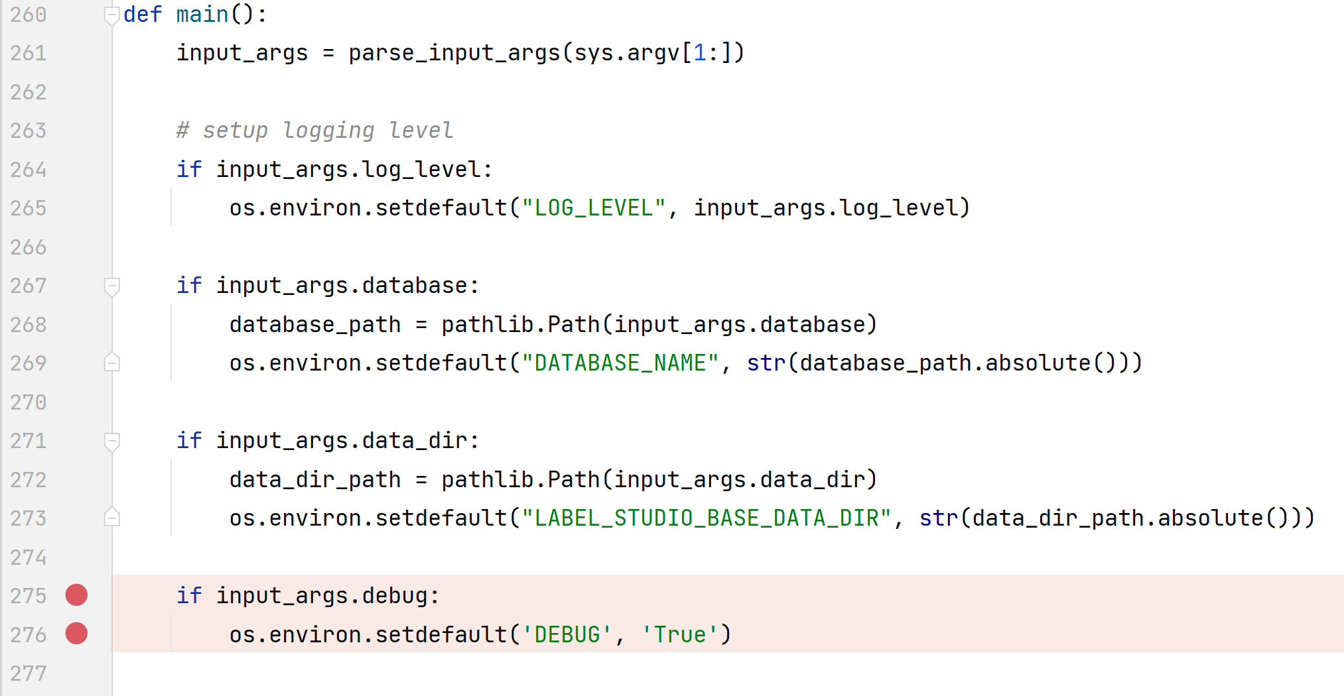The height and width of the screenshot is (696, 1344).
Task: Click the main function name
Action: tap(202, 15)
